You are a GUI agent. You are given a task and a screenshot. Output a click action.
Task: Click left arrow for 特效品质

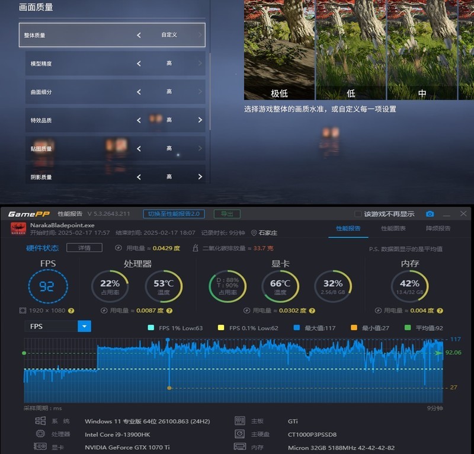tap(139, 120)
